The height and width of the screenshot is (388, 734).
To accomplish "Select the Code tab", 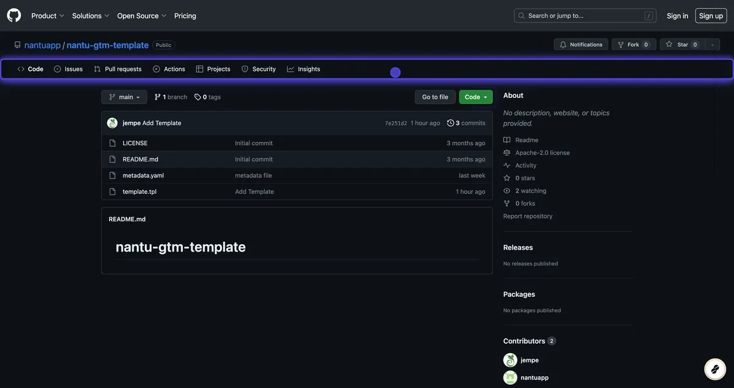I will click(31, 69).
